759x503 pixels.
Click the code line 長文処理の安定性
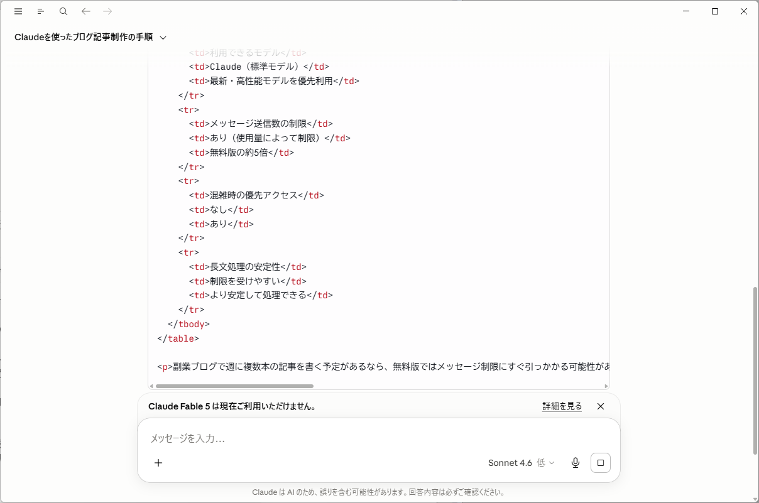pyautogui.click(x=248, y=267)
